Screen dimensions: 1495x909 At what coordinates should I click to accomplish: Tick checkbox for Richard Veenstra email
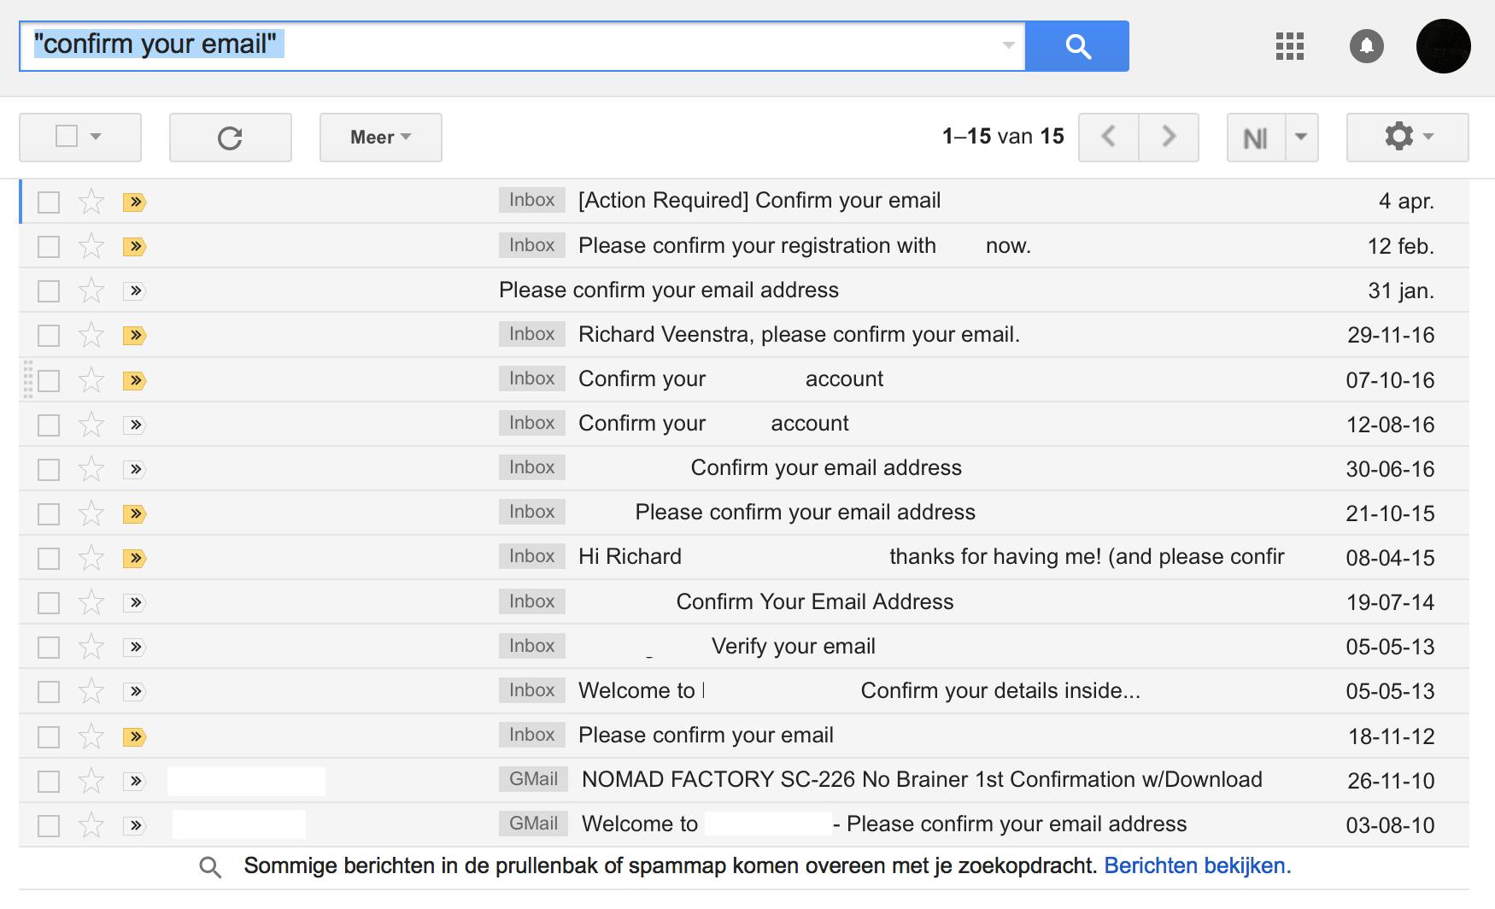point(49,336)
